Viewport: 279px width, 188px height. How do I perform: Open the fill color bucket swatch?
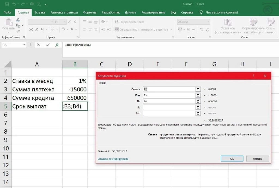[63, 29]
